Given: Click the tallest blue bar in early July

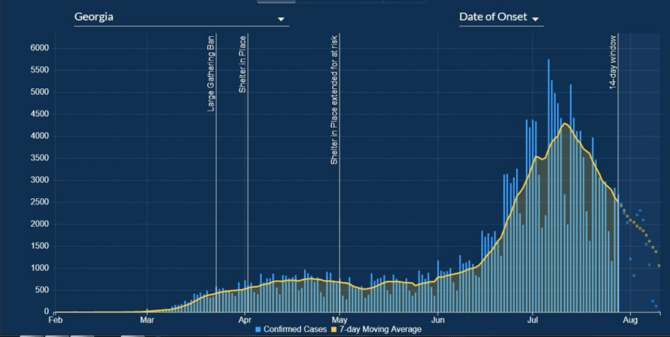Looking at the screenshot, I should pos(548,137).
